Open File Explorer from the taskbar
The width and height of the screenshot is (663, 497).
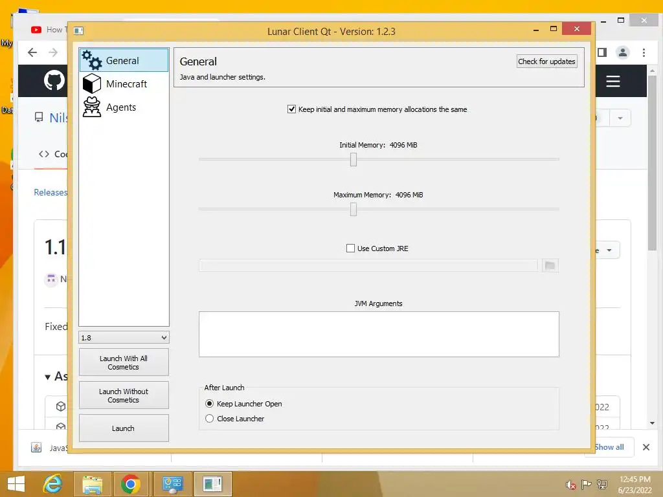click(92, 484)
